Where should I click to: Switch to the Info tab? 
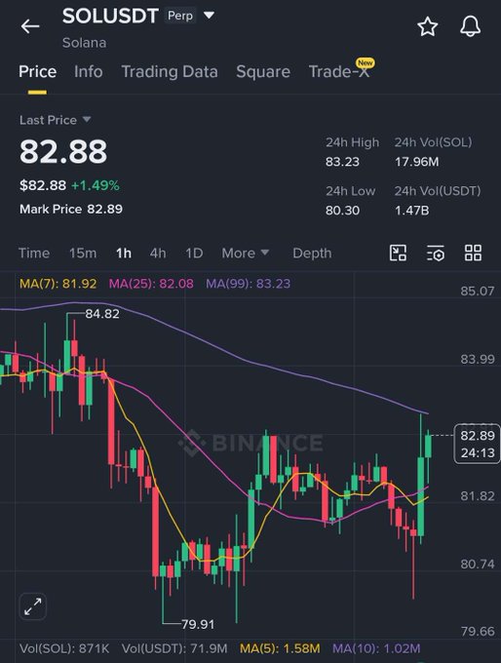click(x=89, y=71)
